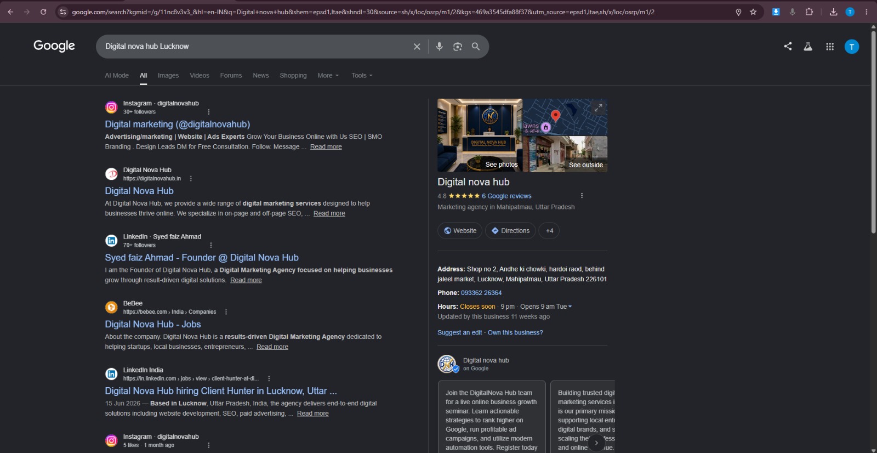Screen dimensions: 877x453
Task: Open the More search filters dropdown
Action: (328, 76)
